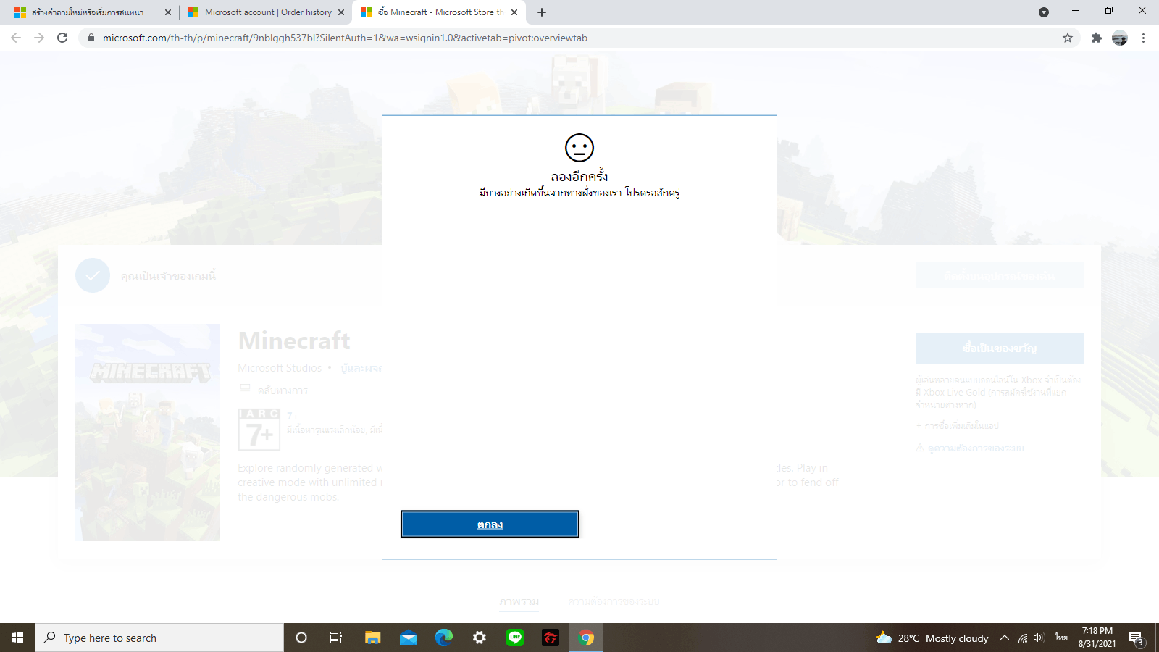Open a new browser tab

point(542,12)
